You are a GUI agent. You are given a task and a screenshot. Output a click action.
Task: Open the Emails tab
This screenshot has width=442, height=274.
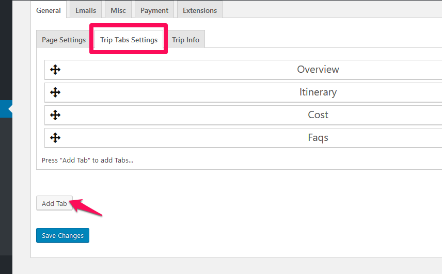pyautogui.click(x=86, y=10)
